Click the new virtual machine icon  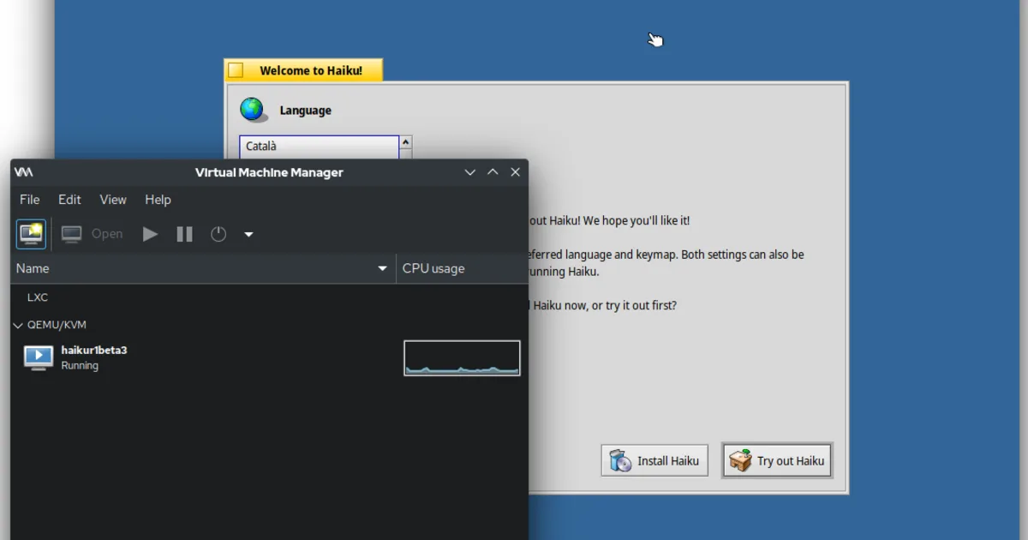[x=32, y=234]
